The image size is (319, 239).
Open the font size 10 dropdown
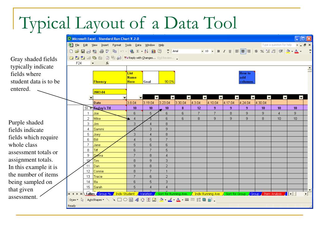point(212,51)
